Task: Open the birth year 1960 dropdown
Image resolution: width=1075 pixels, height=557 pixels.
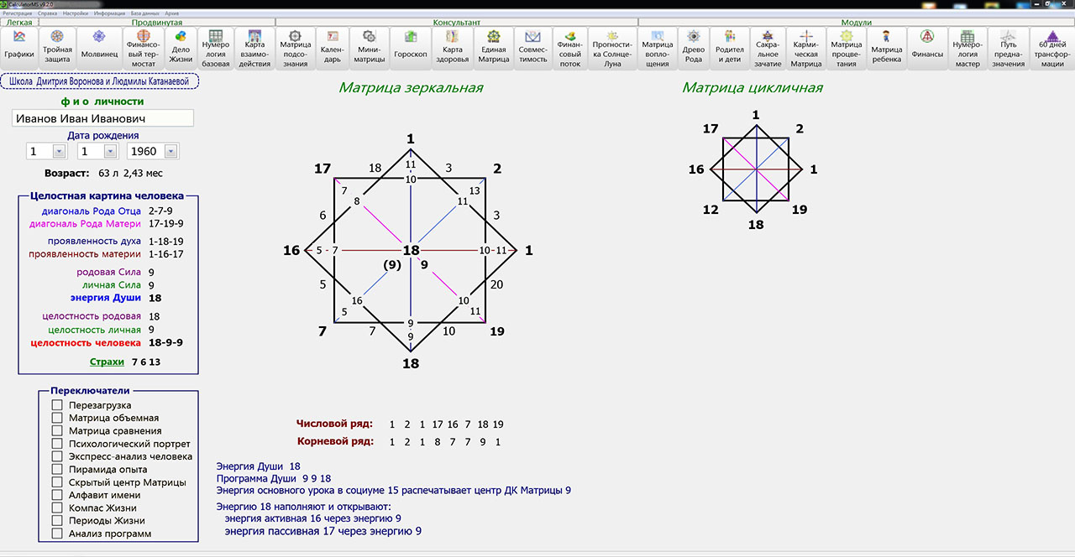Action: pos(171,152)
